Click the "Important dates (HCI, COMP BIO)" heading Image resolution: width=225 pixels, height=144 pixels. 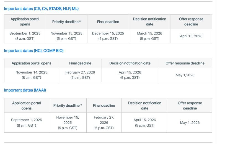(34, 51)
